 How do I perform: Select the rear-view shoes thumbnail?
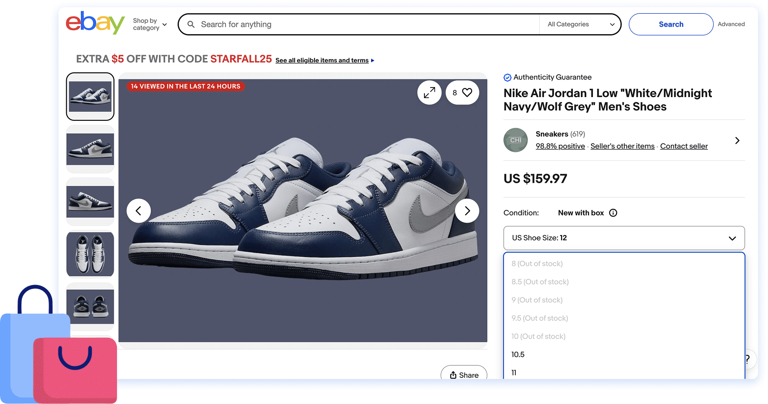click(x=90, y=307)
